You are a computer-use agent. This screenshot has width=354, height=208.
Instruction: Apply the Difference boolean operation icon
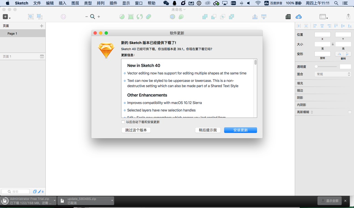[231, 17]
